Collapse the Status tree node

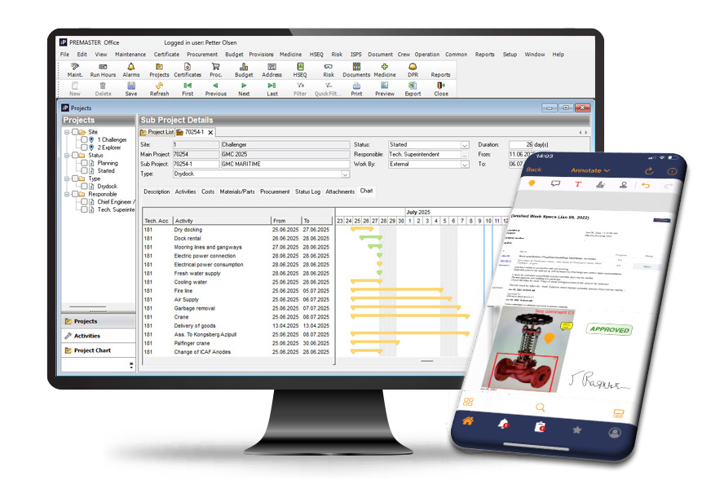(x=67, y=155)
